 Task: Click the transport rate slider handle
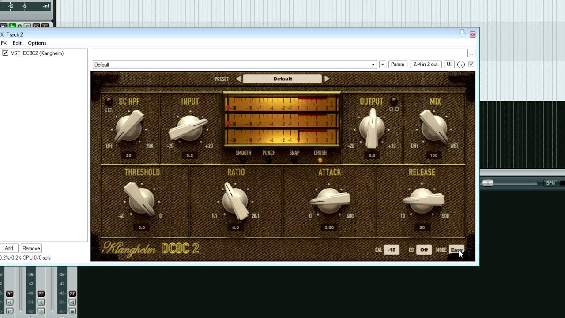tap(488, 183)
